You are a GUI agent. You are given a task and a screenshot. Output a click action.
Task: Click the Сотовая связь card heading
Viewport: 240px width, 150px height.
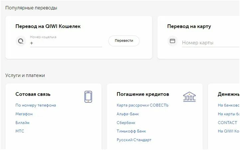pyautogui.click(x=33, y=94)
